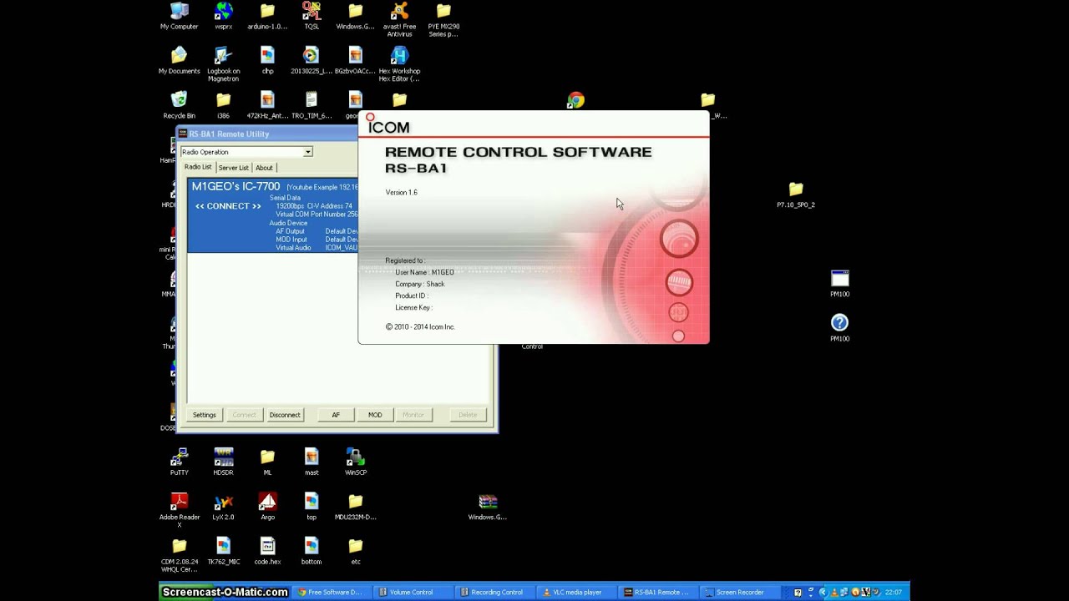
Task: Open PYE MX290 Series folder
Action: [443, 20]
